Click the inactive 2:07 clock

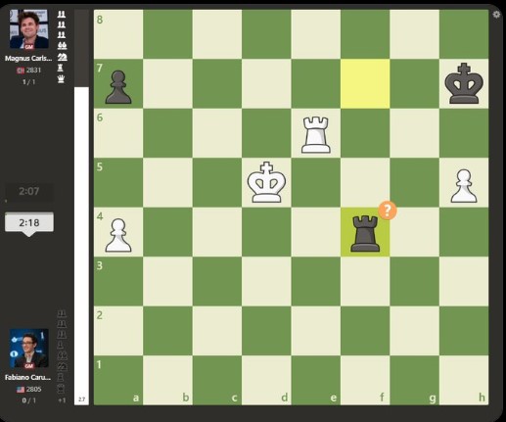[29, 191]
